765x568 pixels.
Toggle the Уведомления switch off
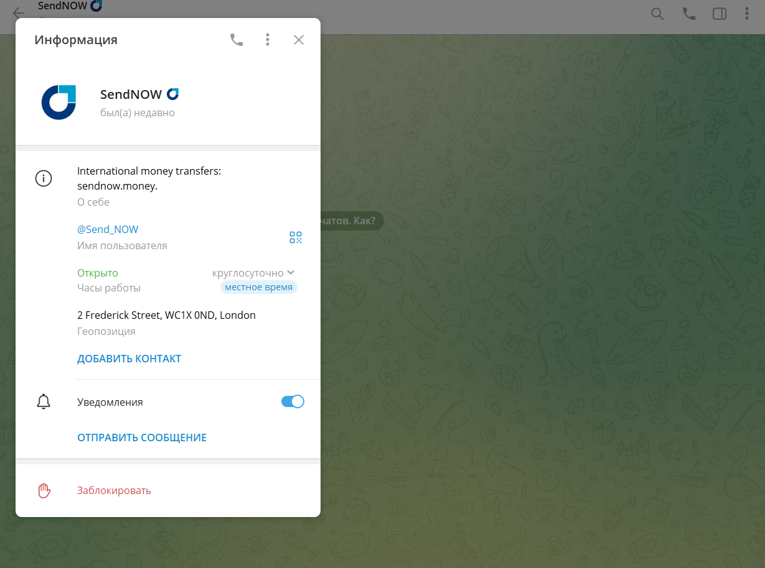pos(293,401)
